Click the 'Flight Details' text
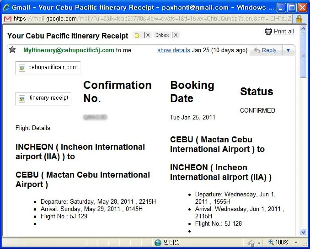 coord(33,128)
